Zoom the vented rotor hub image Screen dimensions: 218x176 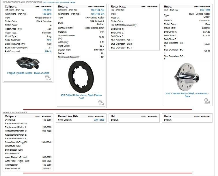[207, 101]
